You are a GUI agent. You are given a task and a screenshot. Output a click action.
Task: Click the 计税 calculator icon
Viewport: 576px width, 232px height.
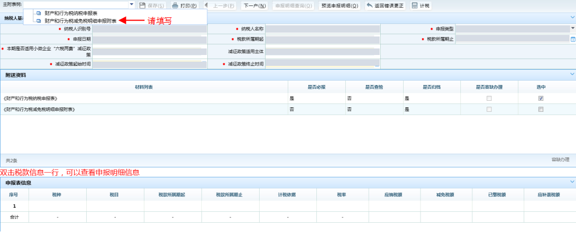click(x=415, y=5)
